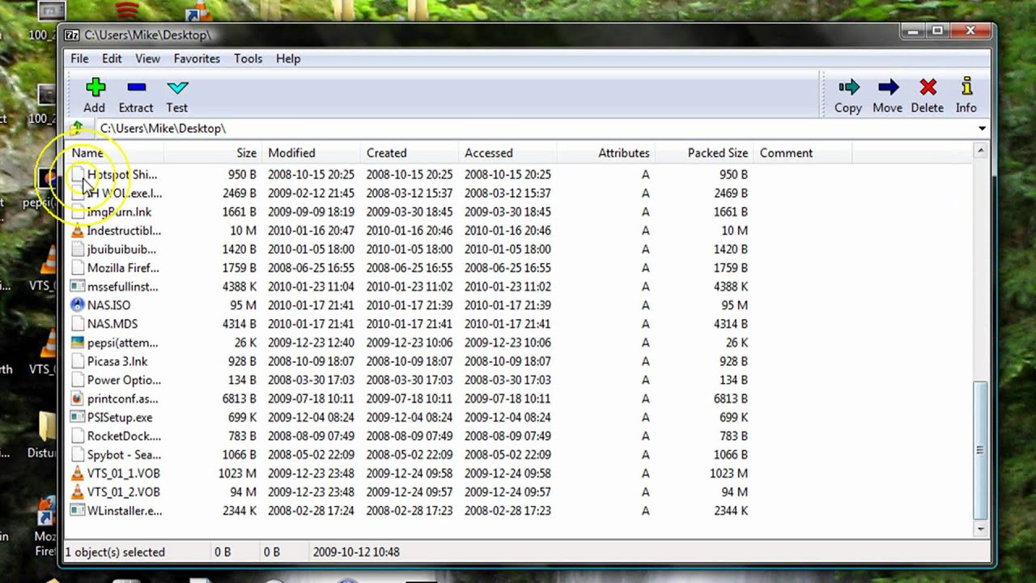1036x583 pixels.
Task: Select the Mozilla Firef... shortcut row
Action: tap(123, 268)
